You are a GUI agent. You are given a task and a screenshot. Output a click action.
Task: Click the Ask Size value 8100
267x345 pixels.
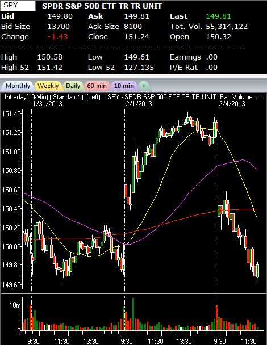[x=133, y=27]
